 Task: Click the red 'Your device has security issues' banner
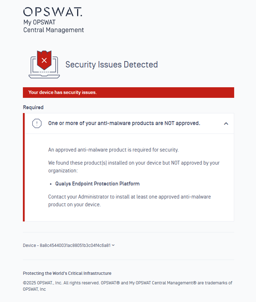tap(129, 93)
